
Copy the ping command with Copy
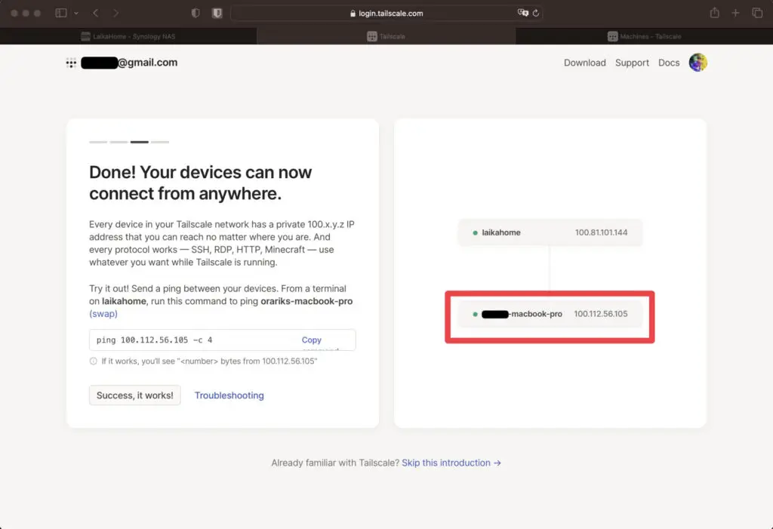(312, 340)
